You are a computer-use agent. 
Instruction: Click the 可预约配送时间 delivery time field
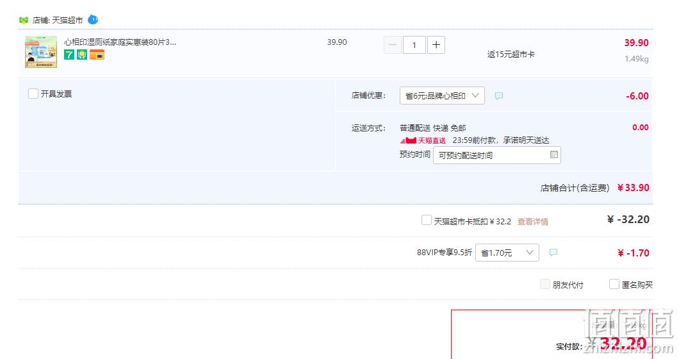coord(496,155)
